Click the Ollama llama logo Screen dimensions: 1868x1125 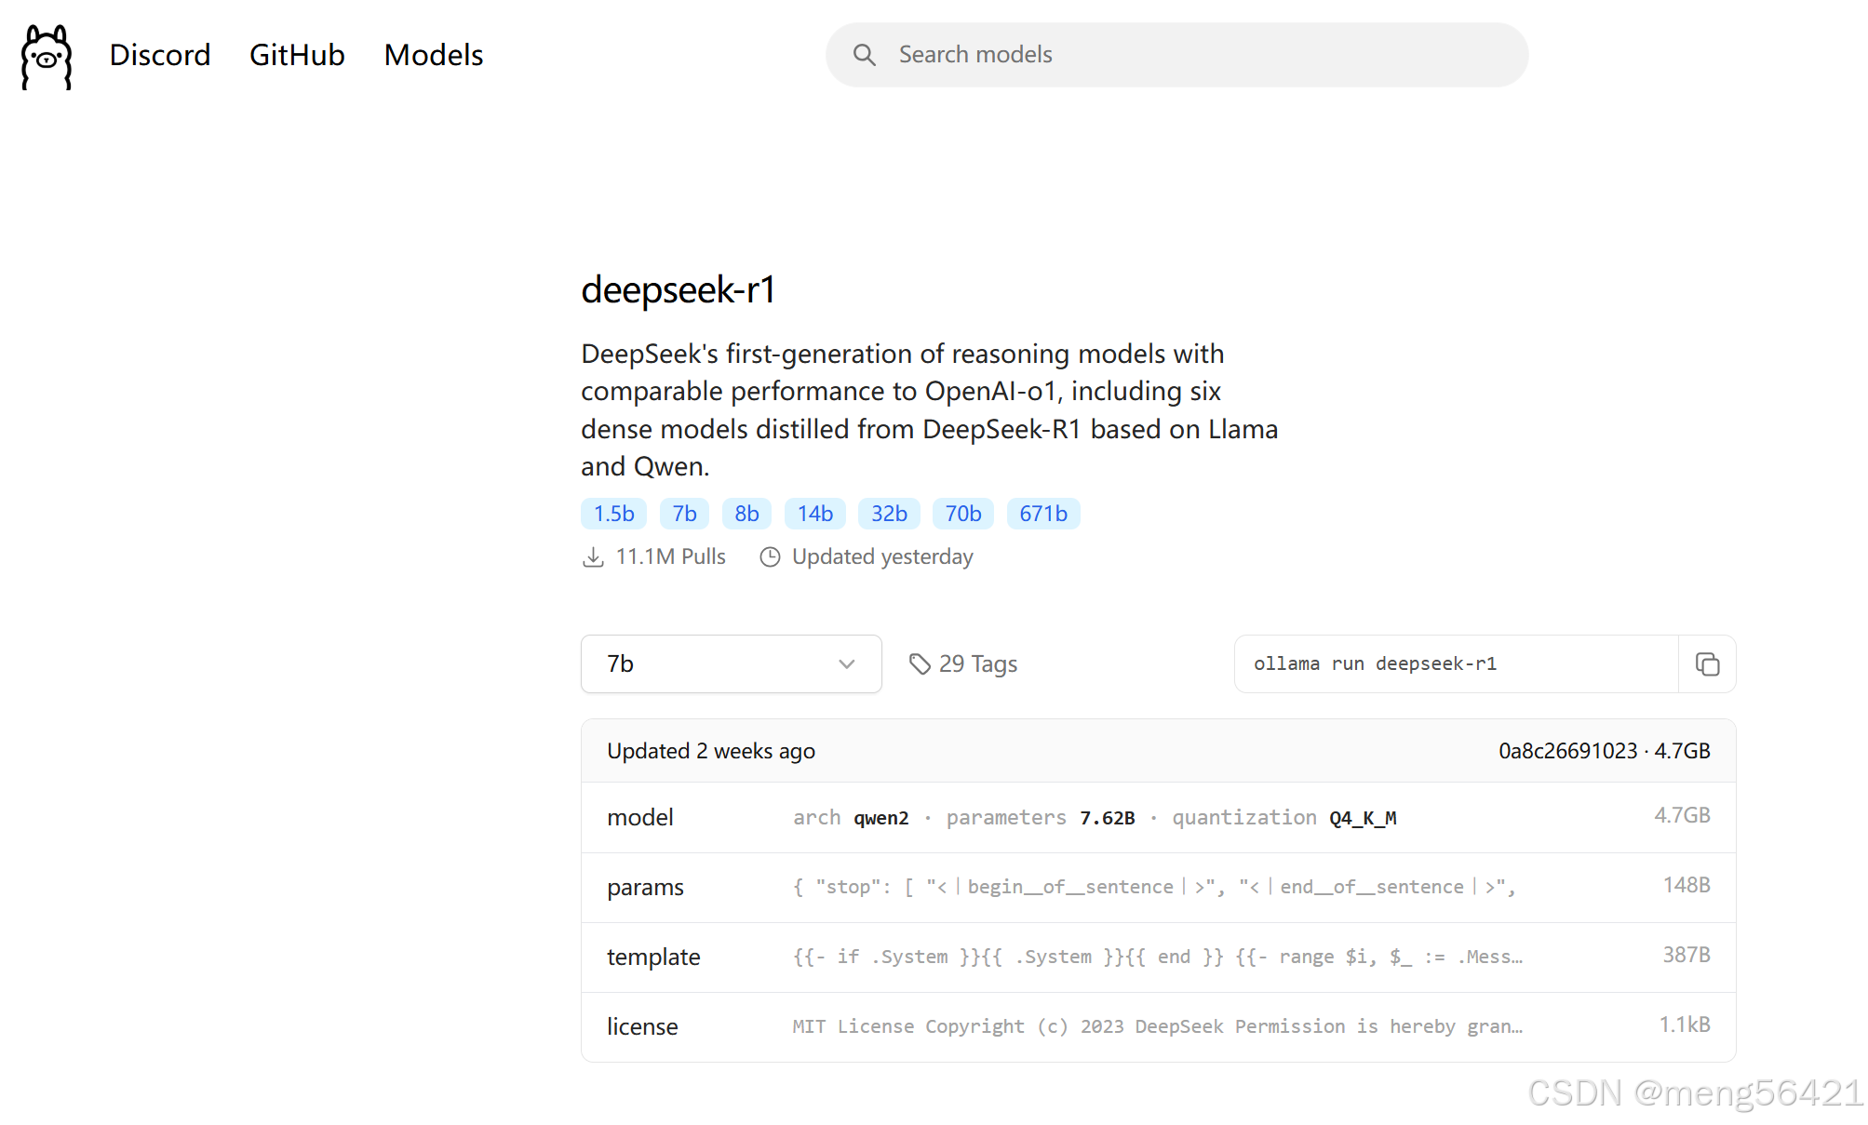pyautogui.click(x=45, y=56)
